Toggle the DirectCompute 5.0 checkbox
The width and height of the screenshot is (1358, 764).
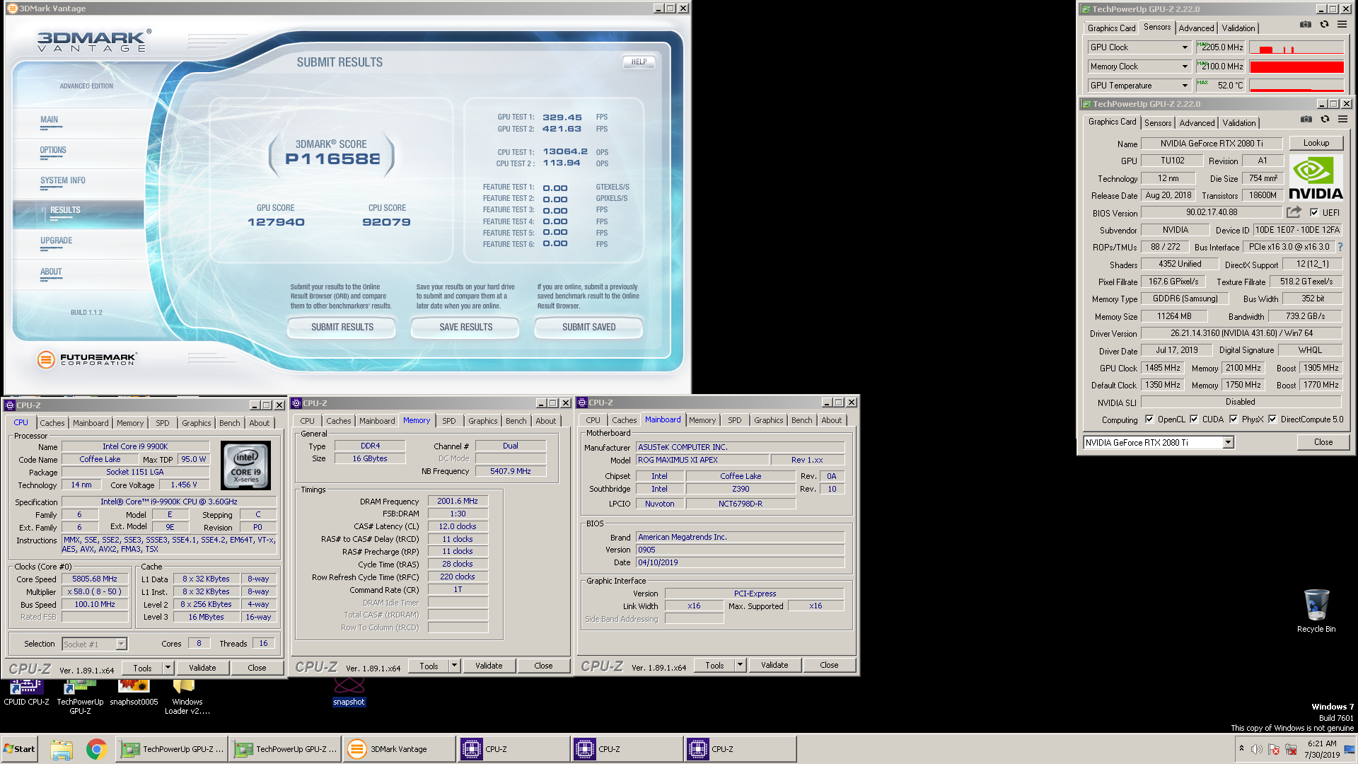tap(1272, 419)
